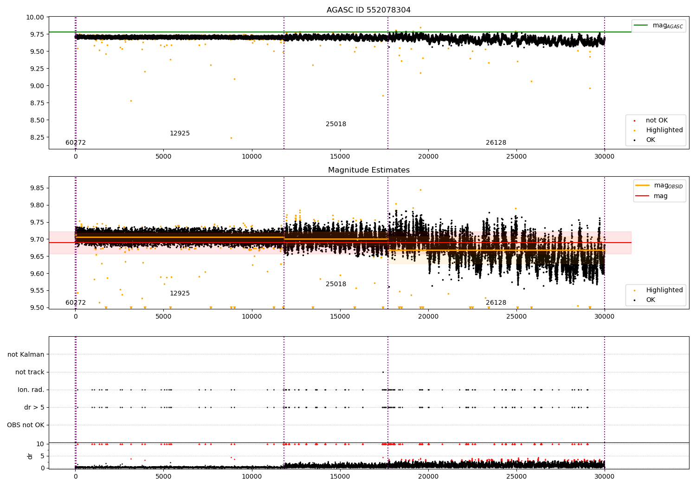
Task: Click the orange mag OBSID legend entry
Action: pyautogui.click(x=659, y=186)
